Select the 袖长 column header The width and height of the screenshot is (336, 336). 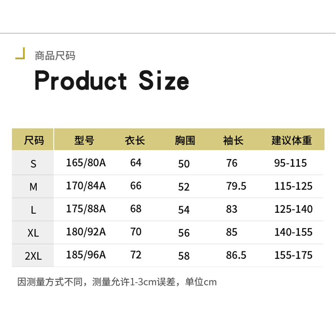(233, 140)
